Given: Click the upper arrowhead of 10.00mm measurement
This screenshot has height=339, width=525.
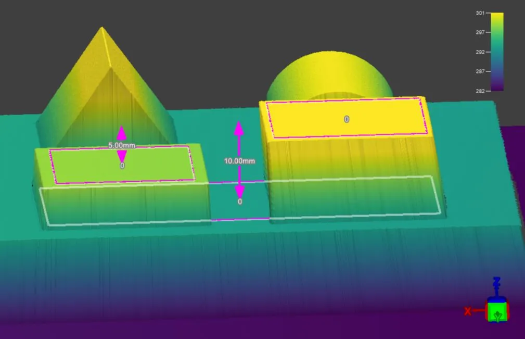Looking at the screenshot, I should tap(238, 129).
